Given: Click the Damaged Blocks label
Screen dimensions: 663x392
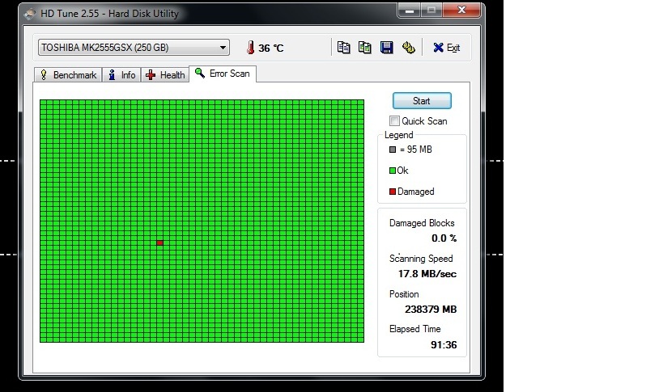Looking at the screenshot, I should [422, 223].
